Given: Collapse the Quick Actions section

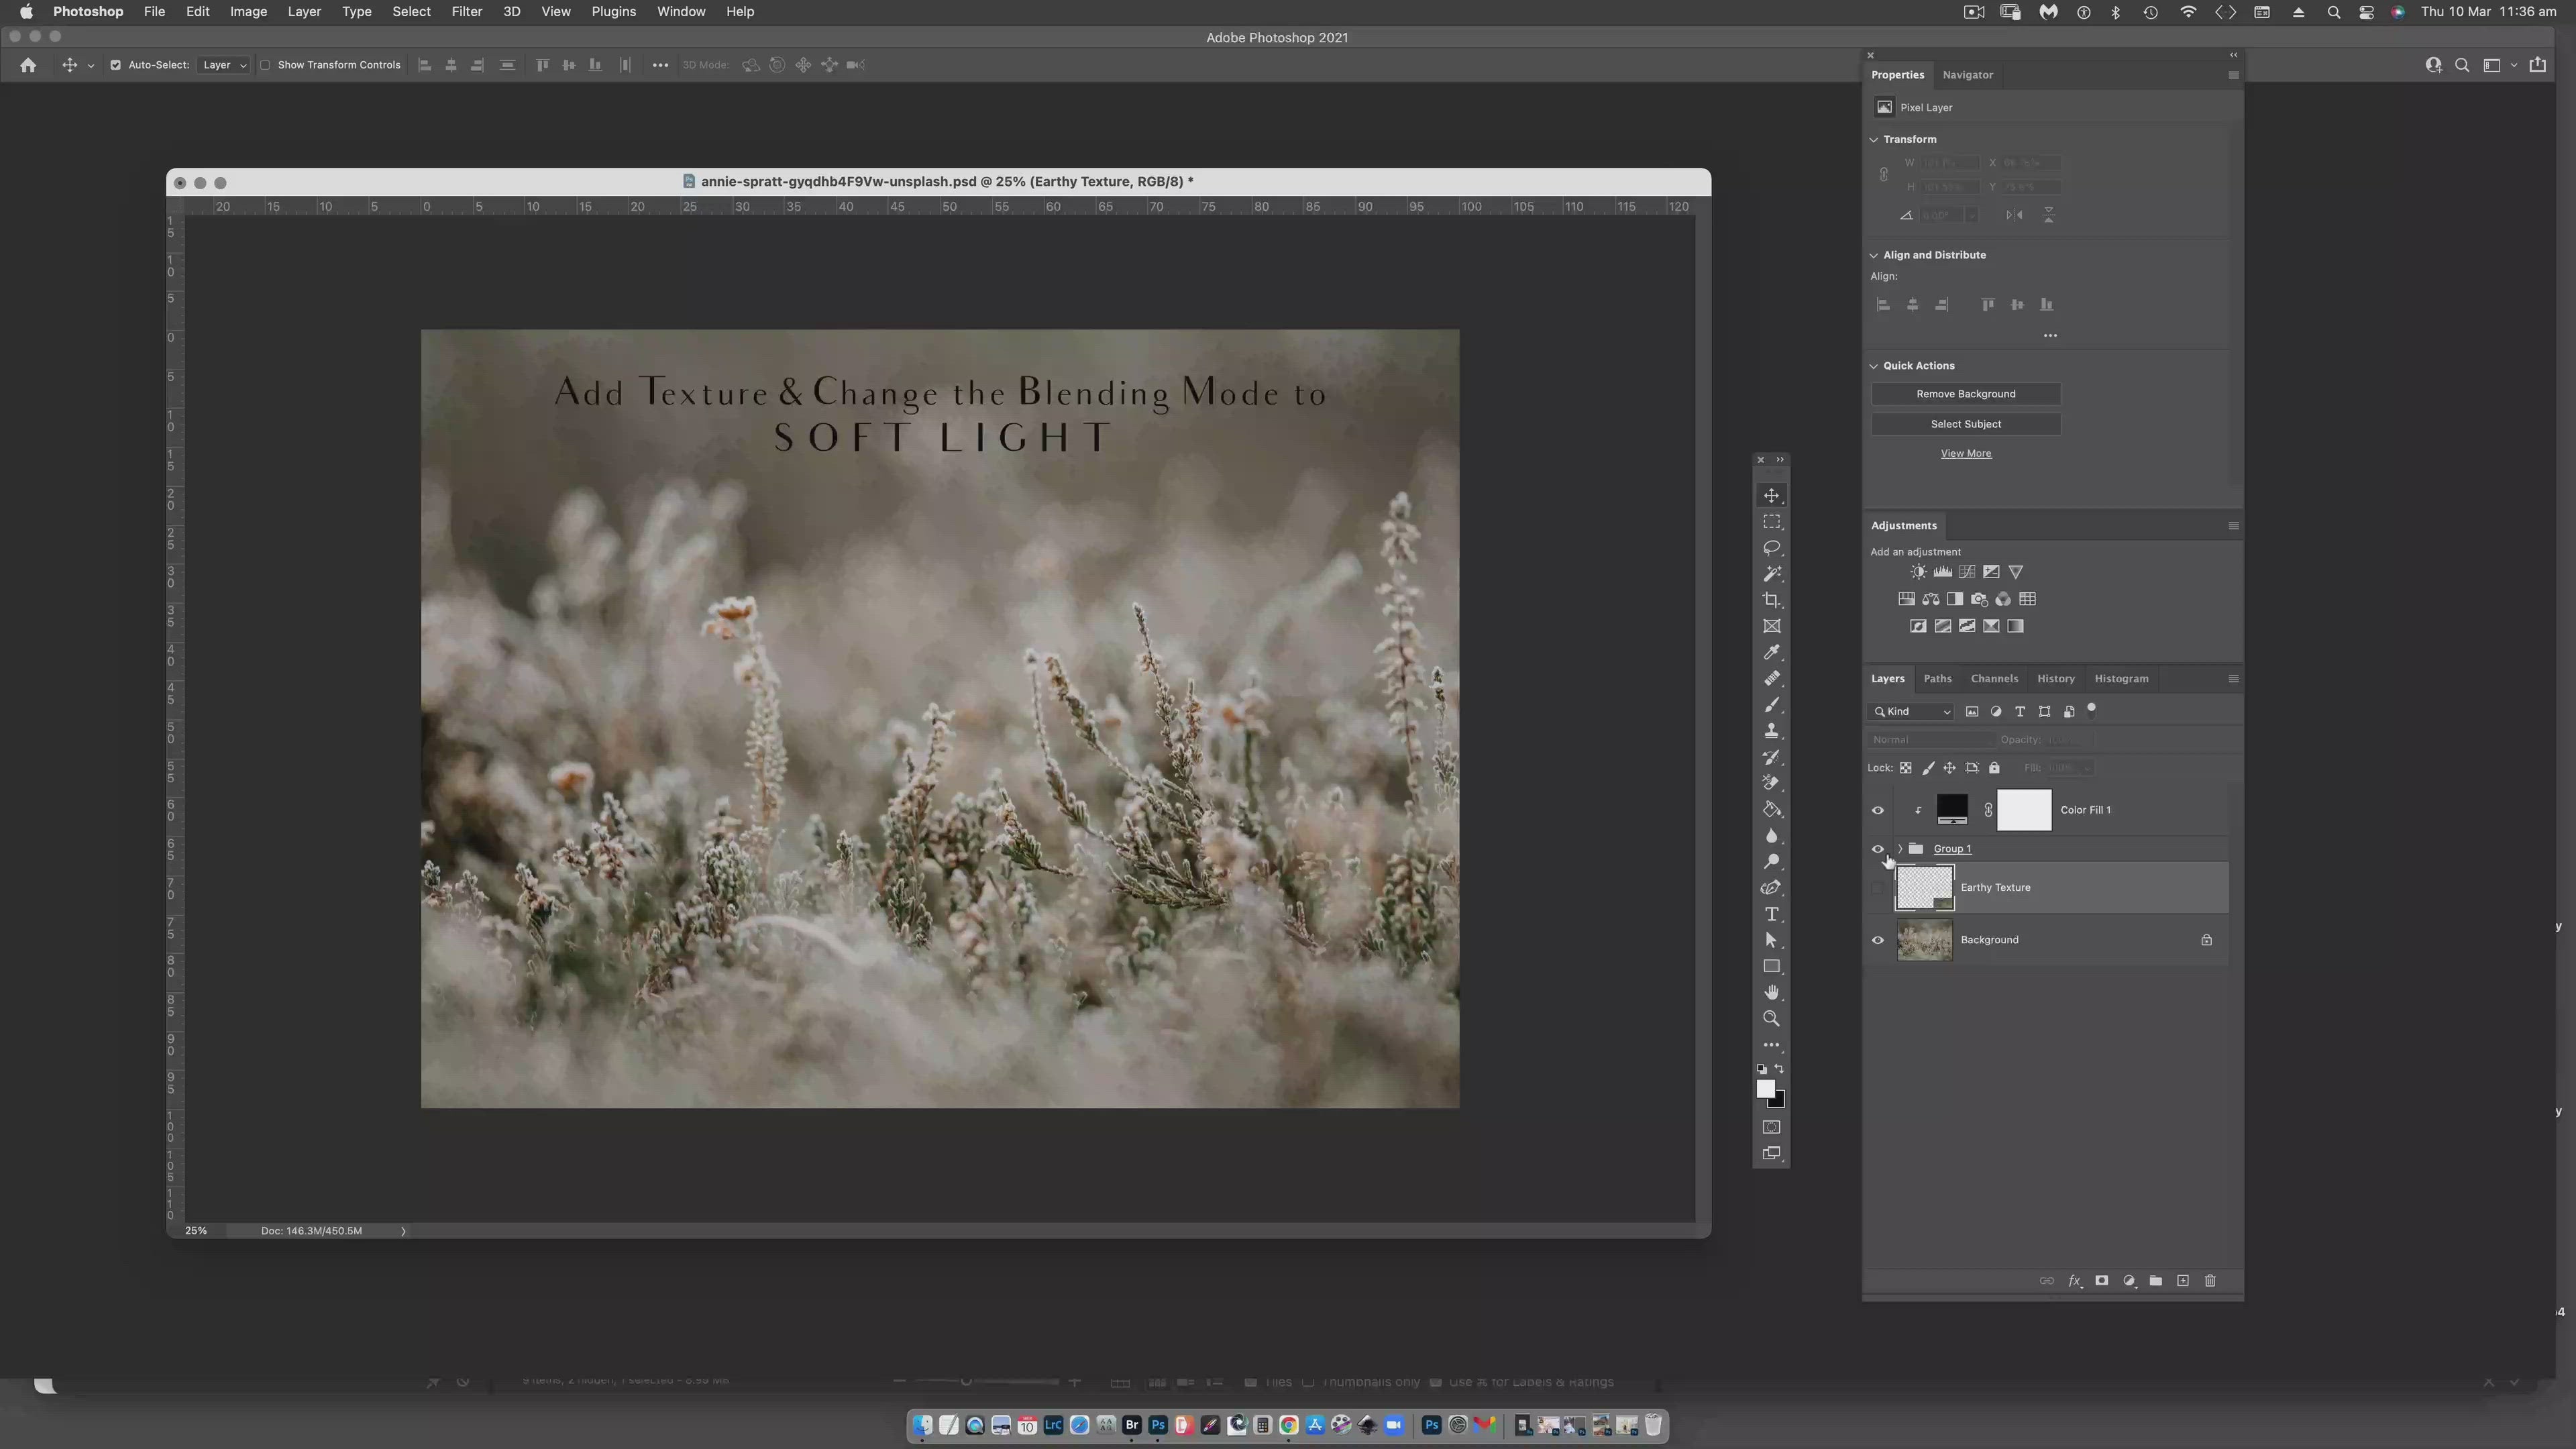Looking at the screenshot, I should coord(1874,366).
